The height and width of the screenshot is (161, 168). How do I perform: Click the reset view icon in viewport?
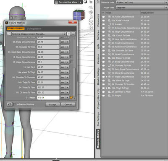(91, 28)
